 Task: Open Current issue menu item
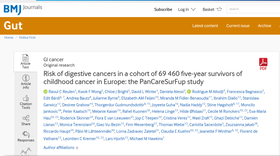238,26
